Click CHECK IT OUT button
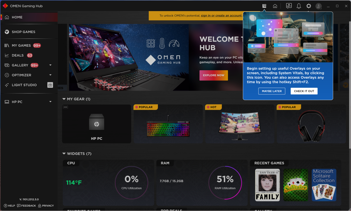Screen dimensions: 351x211 304,91
